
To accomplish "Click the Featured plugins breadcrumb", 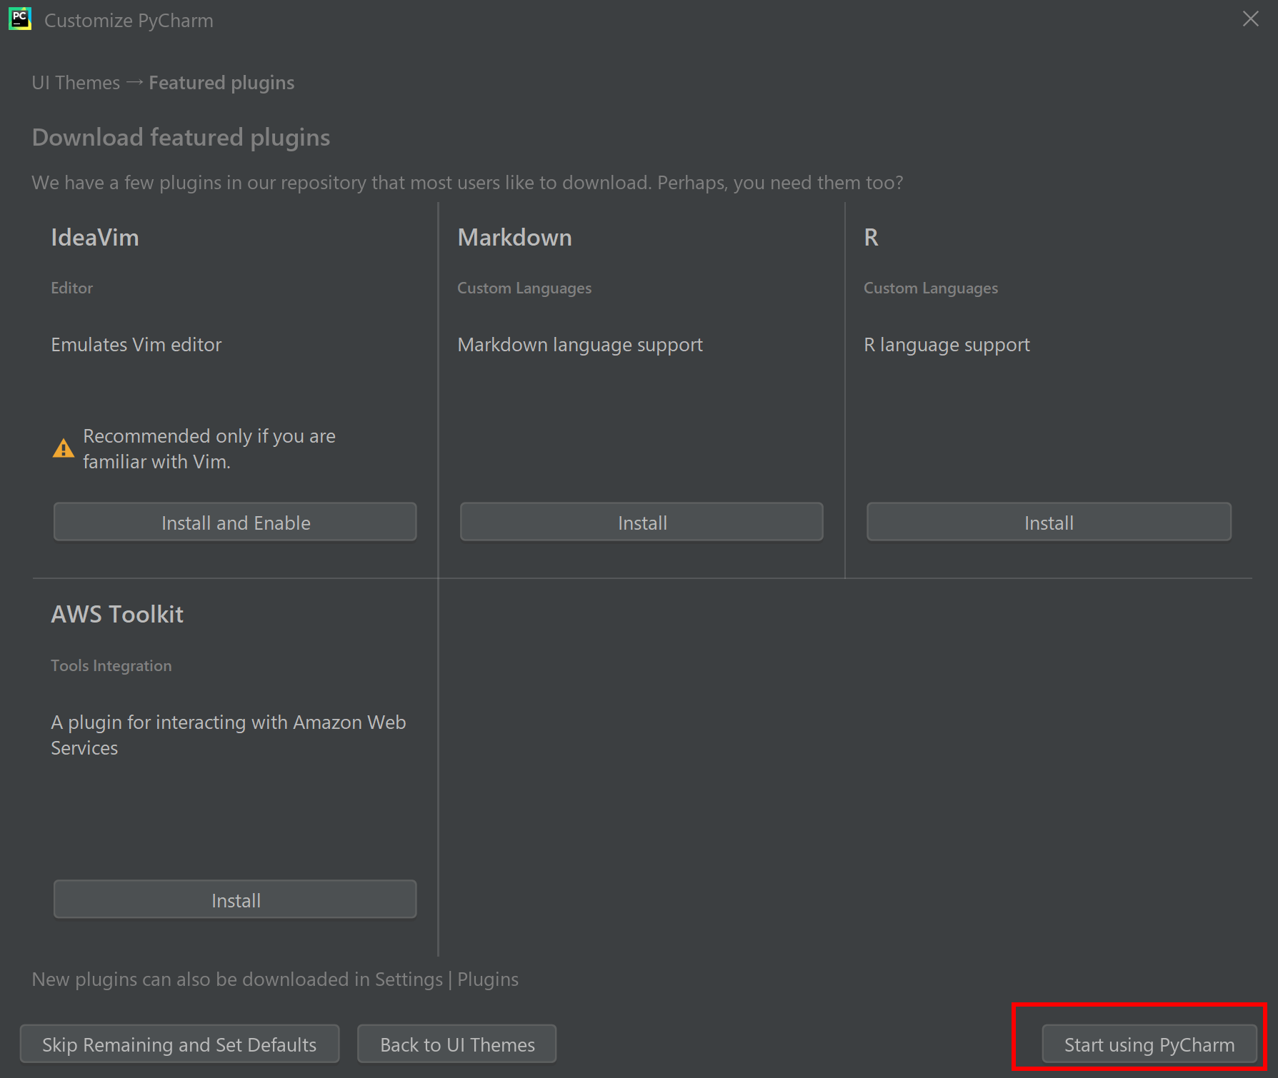I will pos(221,83).
